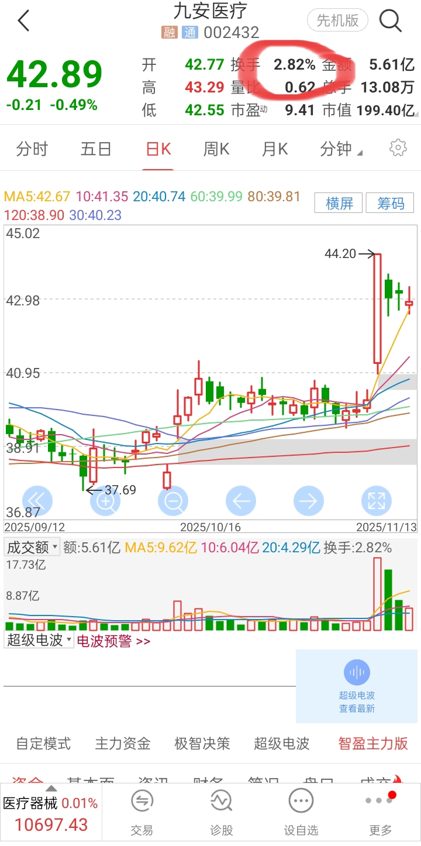Tap the 44.20 high price label

pos(340,253)
